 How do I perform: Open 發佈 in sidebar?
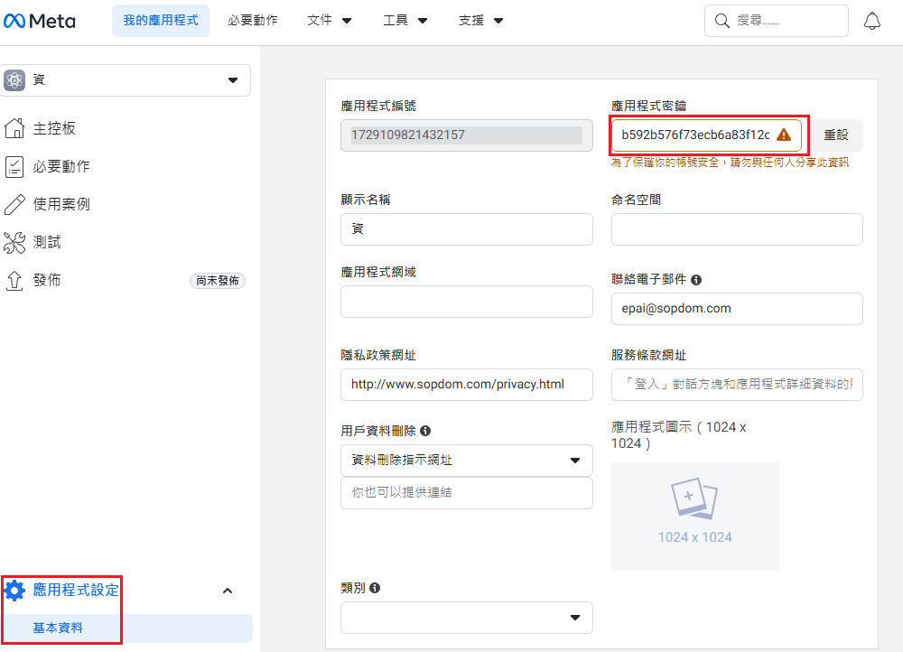(x=47, y=281)
